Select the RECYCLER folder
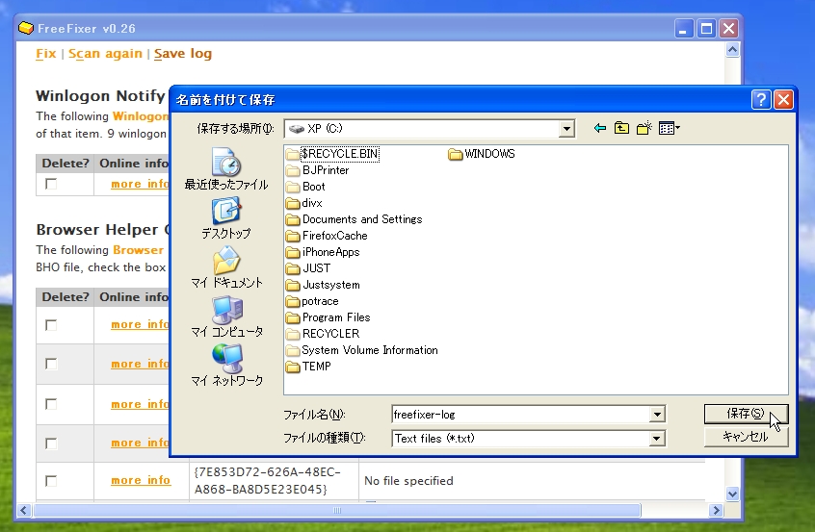815x532 pixels. 323,334
